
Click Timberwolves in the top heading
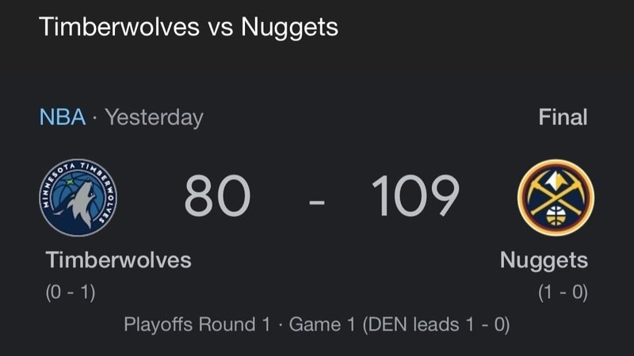click(x=119, y=27)
